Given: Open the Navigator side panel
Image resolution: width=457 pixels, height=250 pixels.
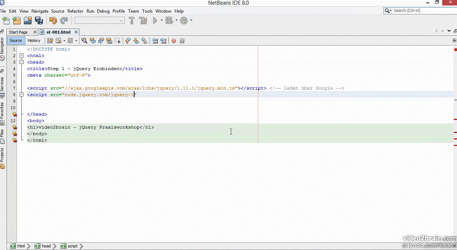Looking at the screenshot, I should point(2,49).
